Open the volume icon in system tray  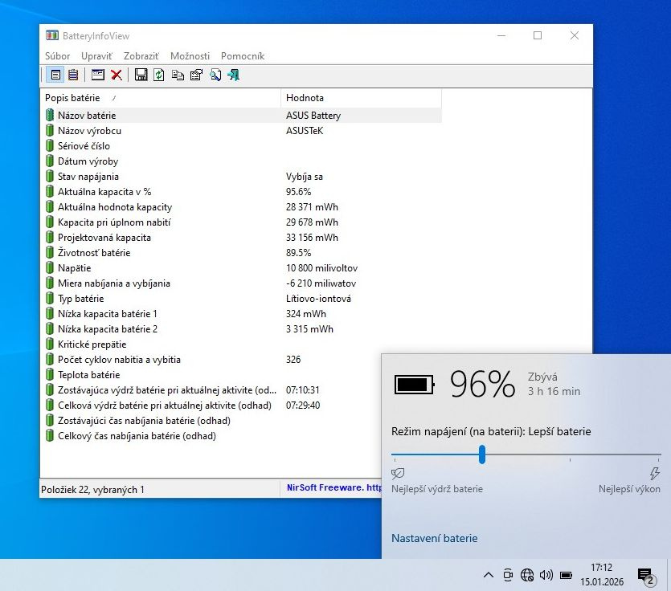(546, 575)
